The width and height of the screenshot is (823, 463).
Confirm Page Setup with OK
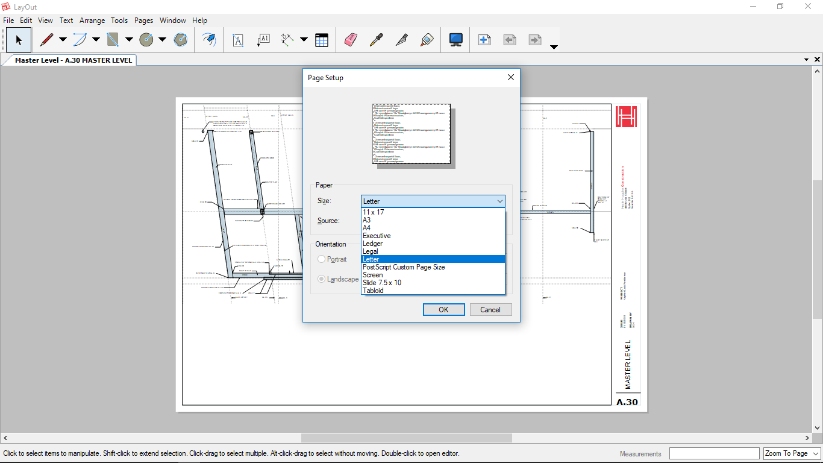443,310
